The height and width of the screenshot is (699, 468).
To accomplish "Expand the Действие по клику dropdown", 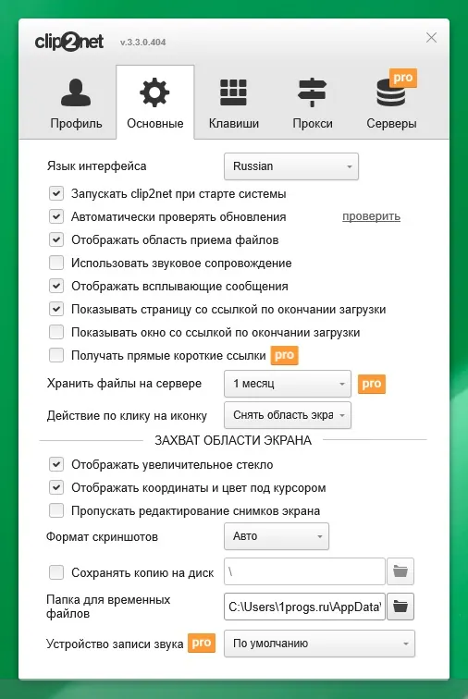I will tap(288, 415).
